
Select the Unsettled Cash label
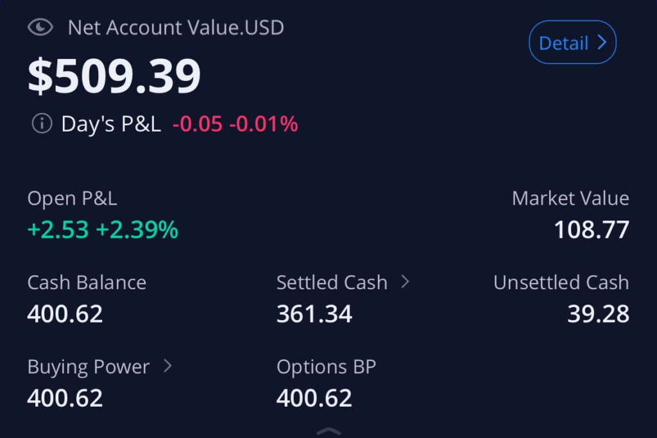click(x=561, y=282)
